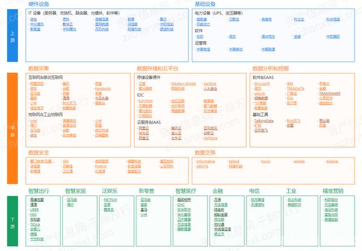Open the NETFLIX link under 泛娱乐

point(110,199)
